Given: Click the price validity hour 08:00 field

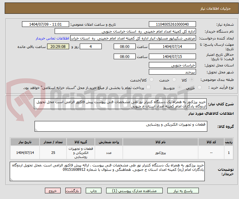Looking at the screenshot, I should (125, 57).
